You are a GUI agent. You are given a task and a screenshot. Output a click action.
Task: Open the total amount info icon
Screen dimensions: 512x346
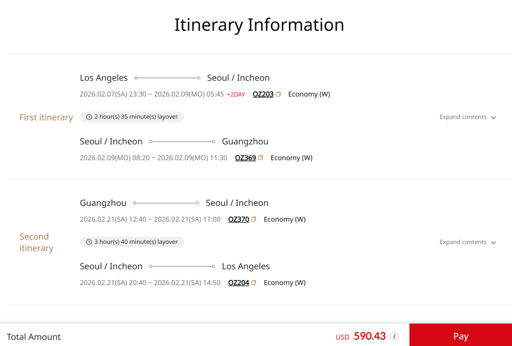[x=394, y=336]
